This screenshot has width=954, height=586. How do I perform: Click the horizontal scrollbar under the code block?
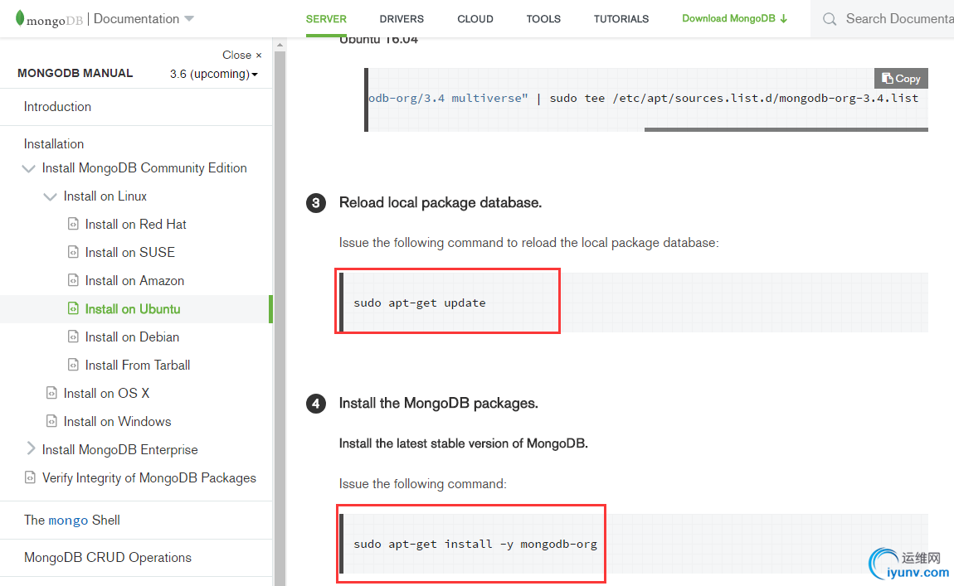(786, 129)
